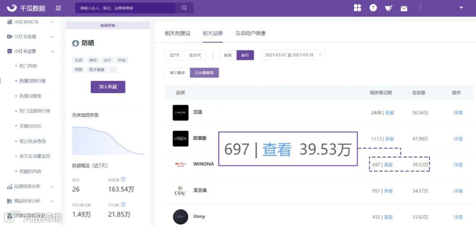The width and height of the screenshot is (476, 226).
Task: Open 热门内容 in the sidebar
Action: pyautogui.click(x=28, y=66)
